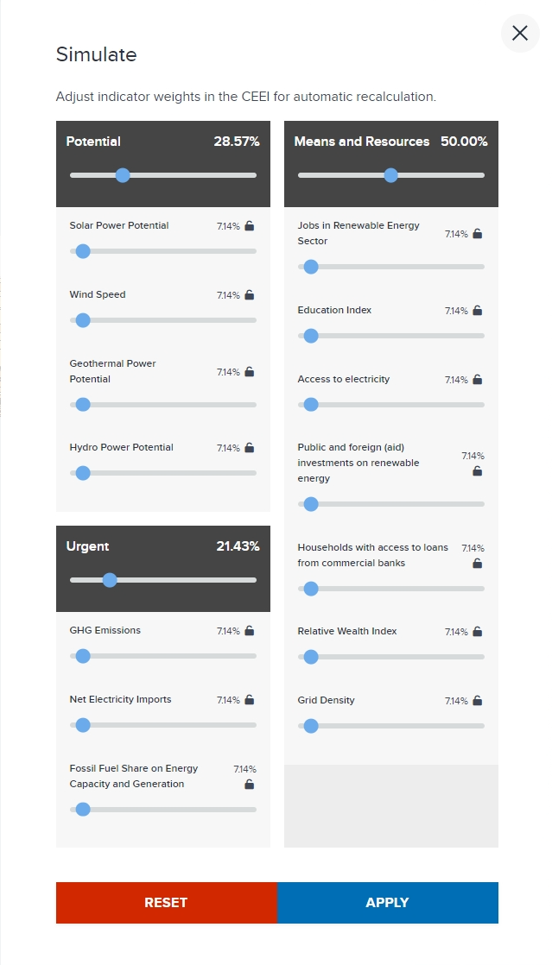The height and width of the screenshot is (965, 552).
Task: Click the Potential category slider handle
Action: click(122, 175)
